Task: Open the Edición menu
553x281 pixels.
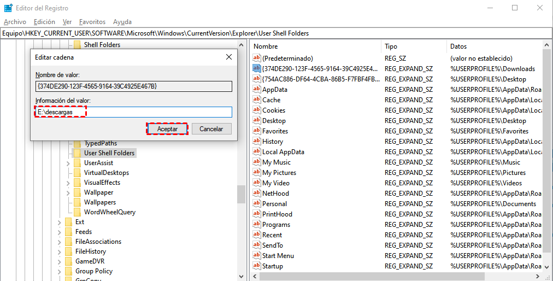Action: pos(44,22)
